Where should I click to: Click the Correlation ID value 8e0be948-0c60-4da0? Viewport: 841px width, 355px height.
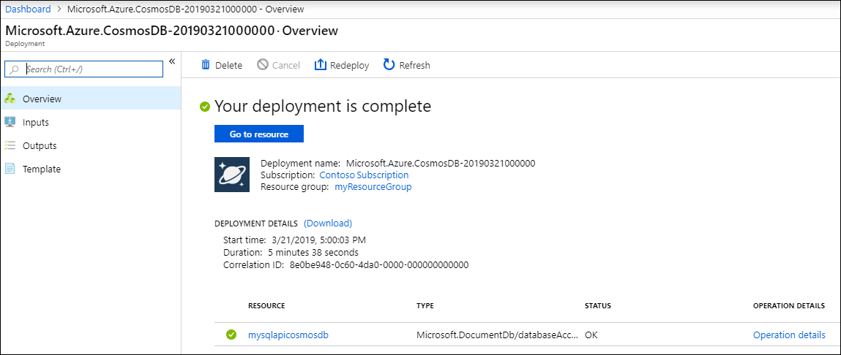tap(379, 264)
